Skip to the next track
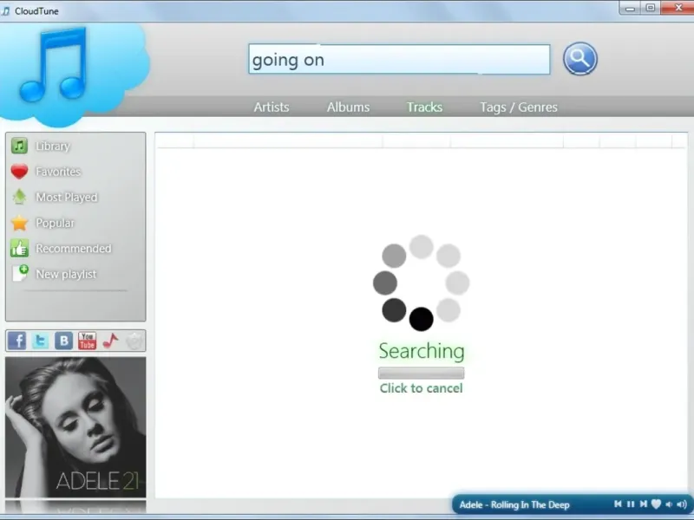Viewport: 694px width, 520px height. pos(643,504)
